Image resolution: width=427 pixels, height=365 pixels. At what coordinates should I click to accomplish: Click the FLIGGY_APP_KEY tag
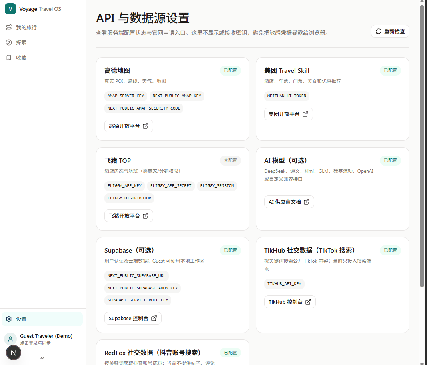124,186
